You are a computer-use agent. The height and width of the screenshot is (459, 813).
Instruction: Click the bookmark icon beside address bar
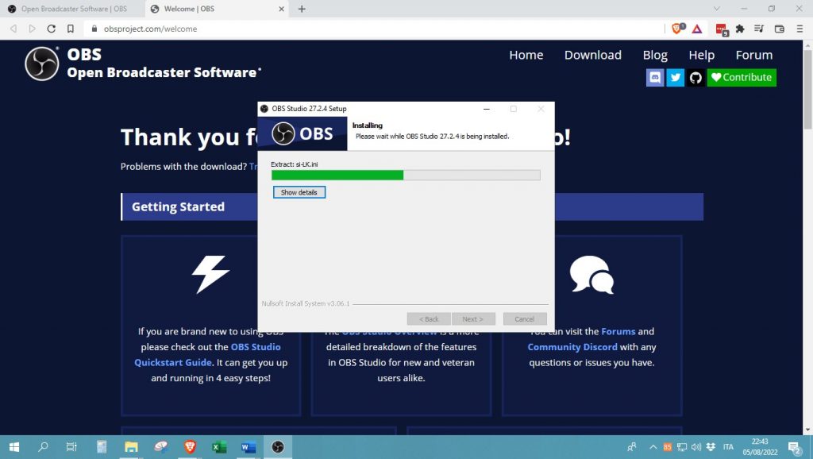71,29
